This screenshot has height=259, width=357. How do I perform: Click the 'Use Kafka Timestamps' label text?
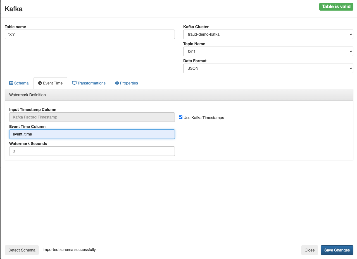click(x=204, y=118)
